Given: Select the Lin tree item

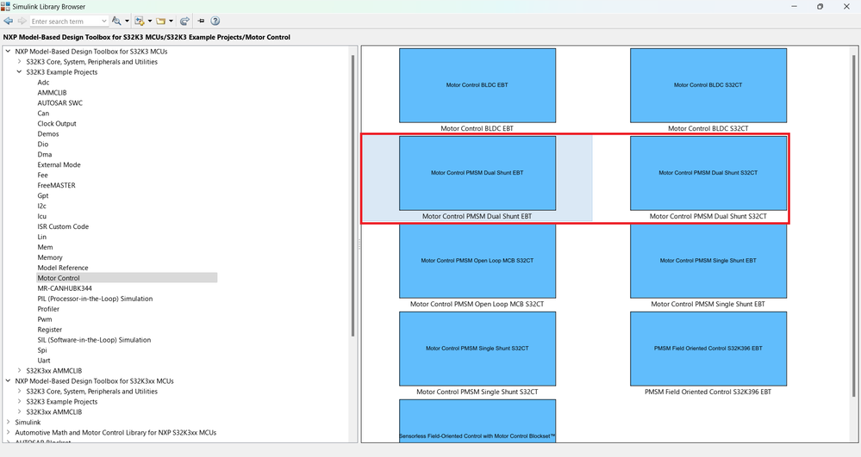Looking at the screenshot, I should [41, 237].
